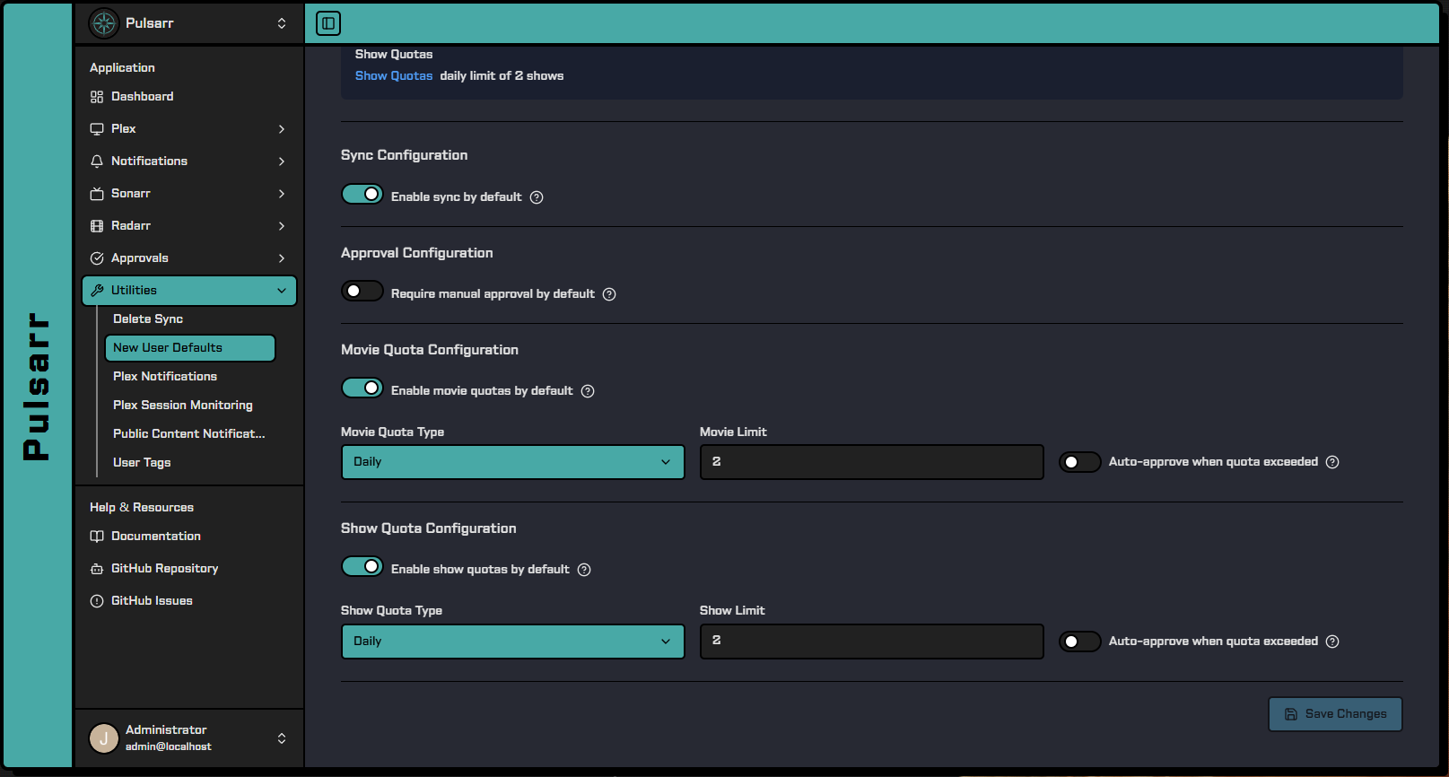Viewport: 1449px width, 777px height.
Task: Toggle show auto-approve when quota exceeded
Action: point(1080,642)
